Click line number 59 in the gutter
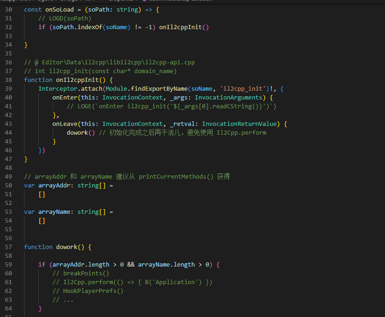This screenshot has height=317, width=385. tap(9, 265)
